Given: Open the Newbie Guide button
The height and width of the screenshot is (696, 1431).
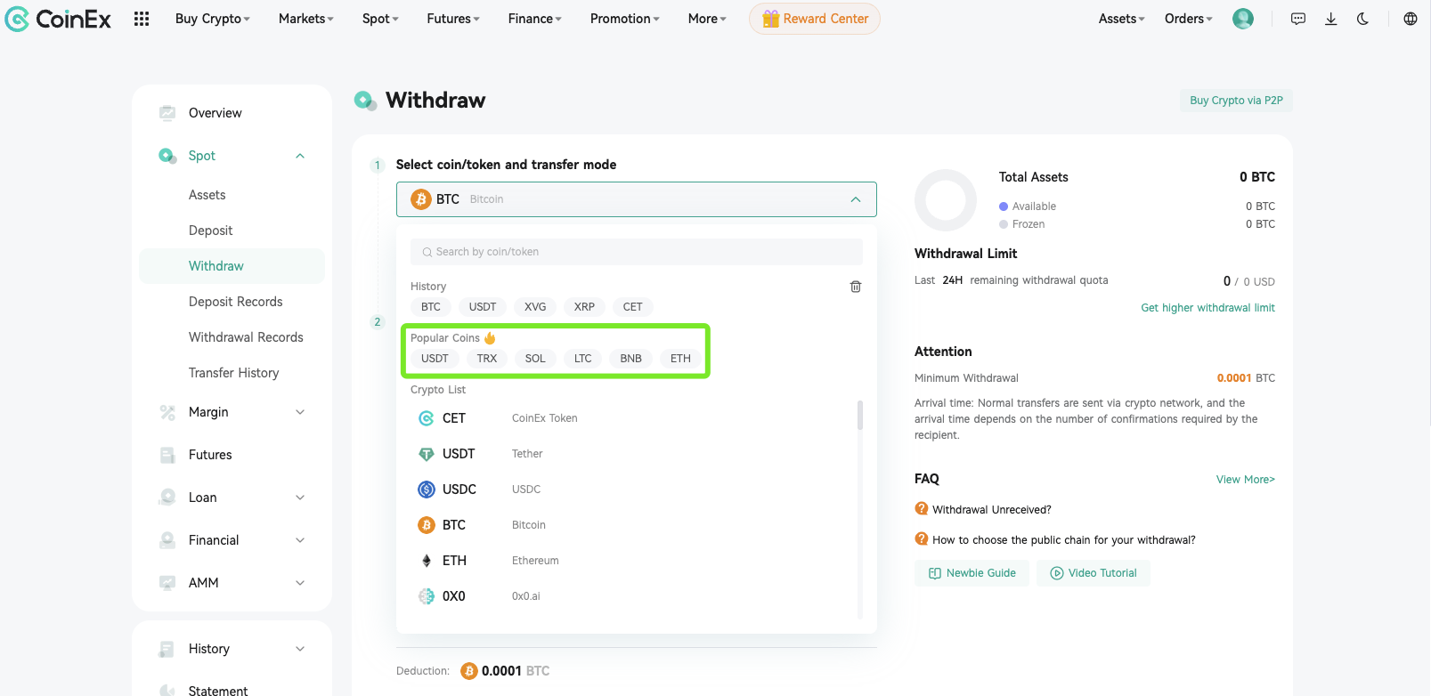Looking at the screenshot, I should (x=972, y=573).
